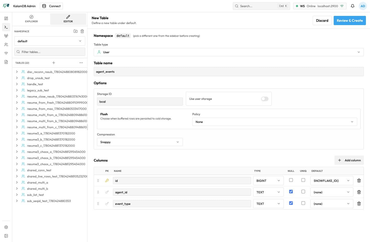Open the SNOWFLAKE_ID() default dropdown
370x242 pixels.
[x=332, y=181]
